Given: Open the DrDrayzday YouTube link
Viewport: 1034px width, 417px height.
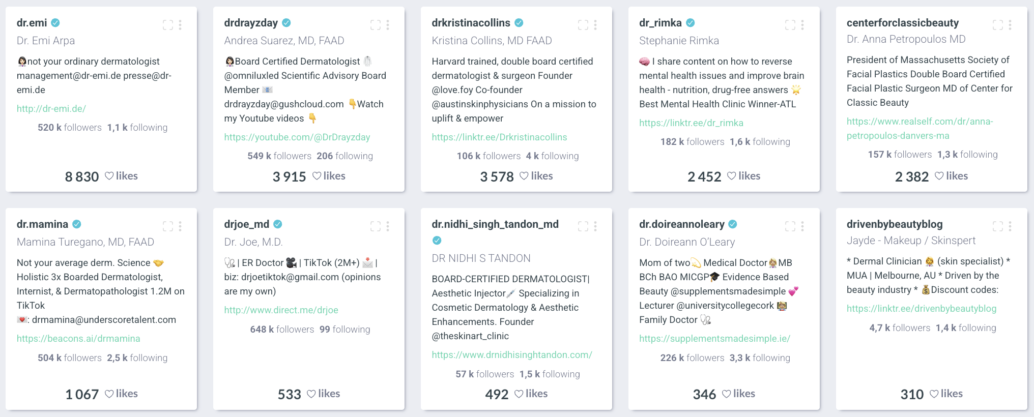Looking at the screenshot, I should click(x=297, y=137).
